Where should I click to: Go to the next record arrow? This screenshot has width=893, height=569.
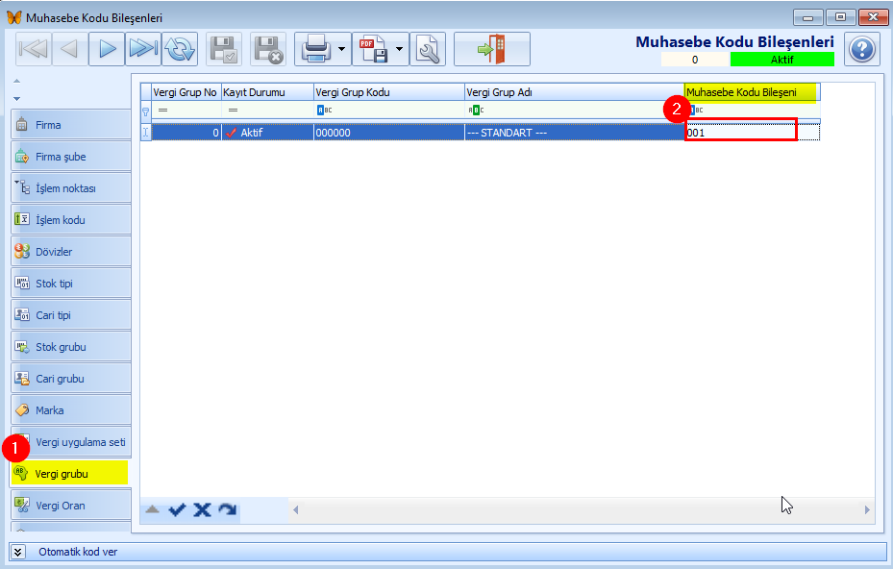coord(107,49)
